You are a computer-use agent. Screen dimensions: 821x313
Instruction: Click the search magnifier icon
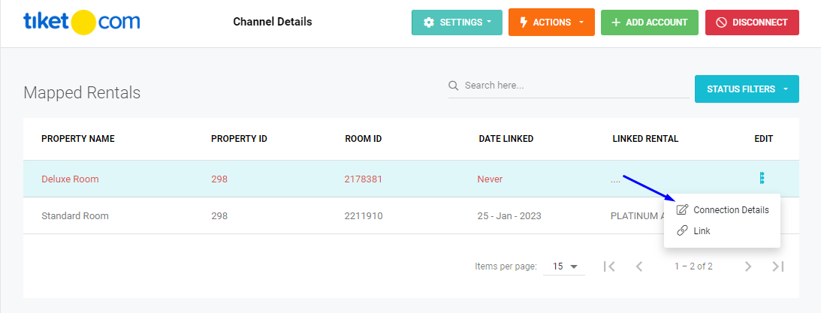click(x=454, y=86)
